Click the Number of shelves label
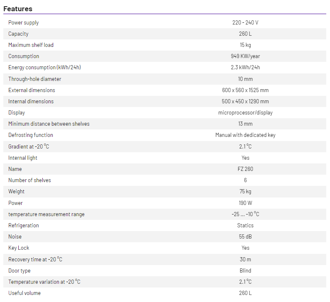Viewport: 330px width, 302px height. pos(29,180)
